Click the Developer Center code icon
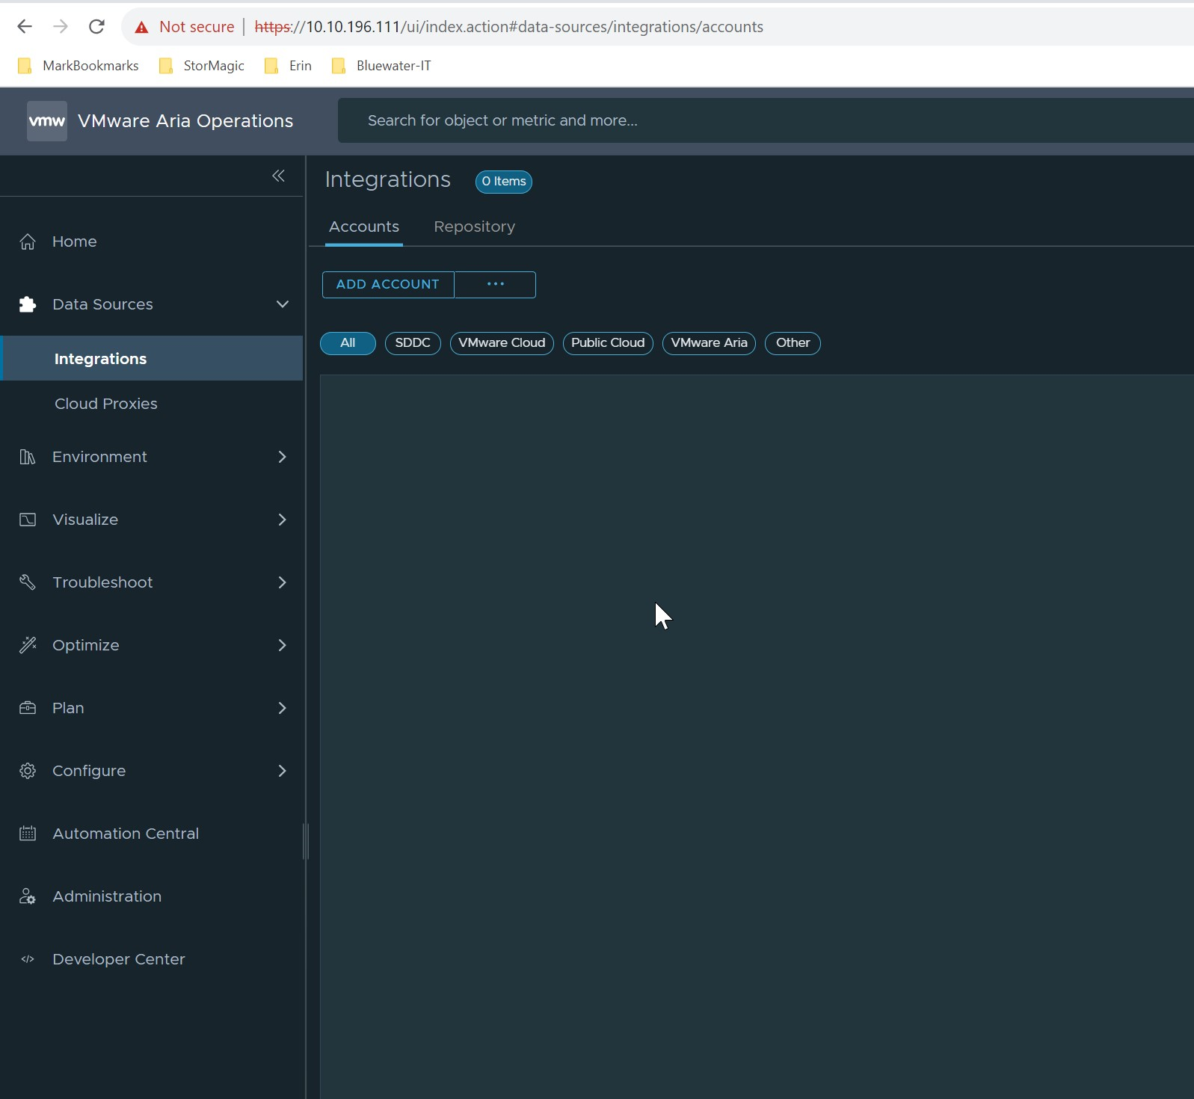 coord(28,959)
